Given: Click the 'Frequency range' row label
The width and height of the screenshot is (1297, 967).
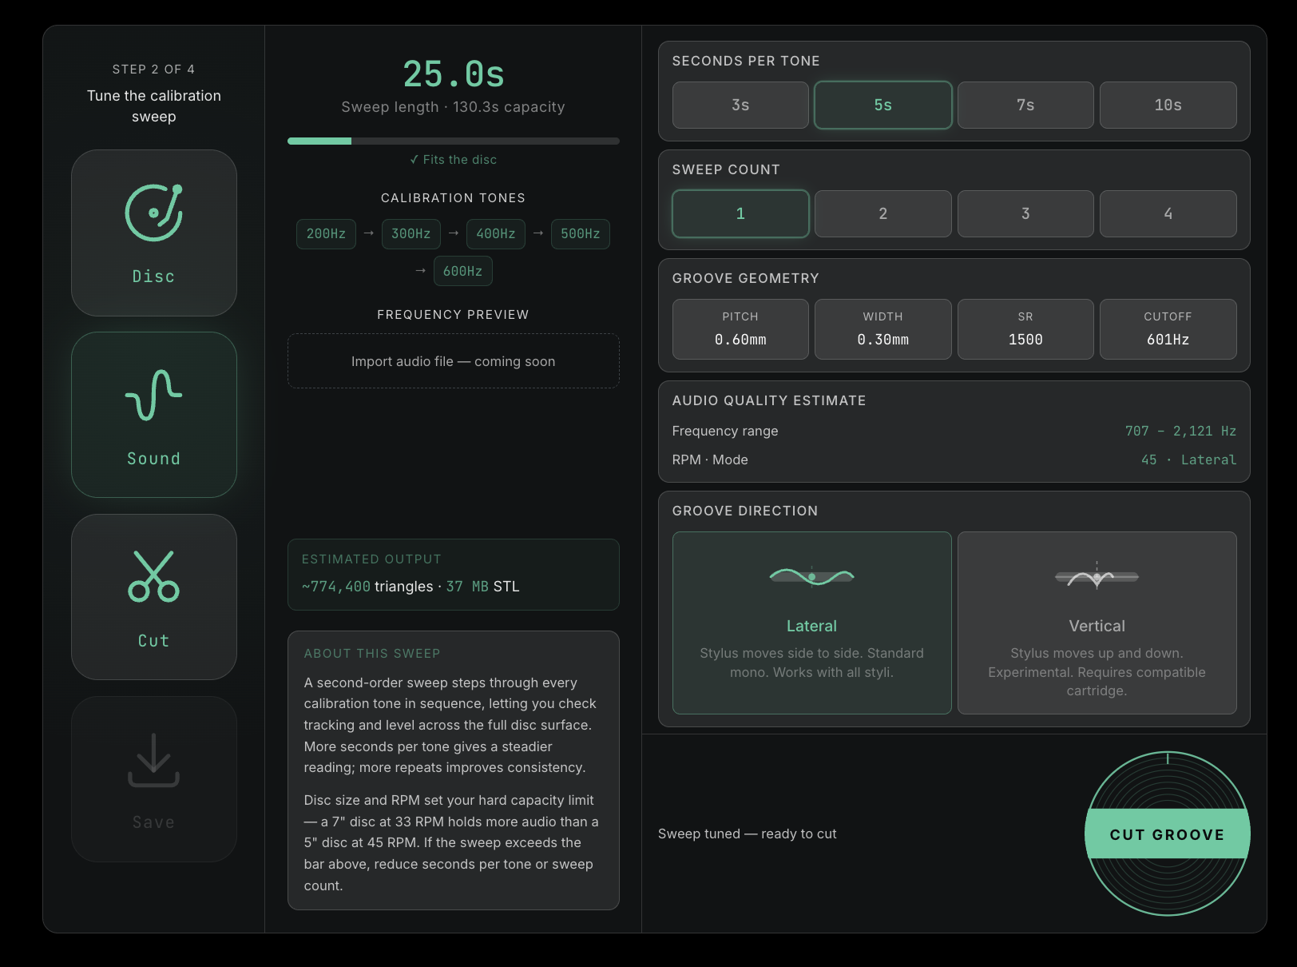Looking at the screenshot, I should (725, 431).
